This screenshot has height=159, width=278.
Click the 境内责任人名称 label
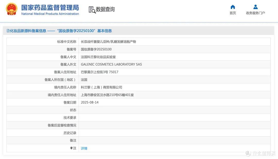click(65, 87)
